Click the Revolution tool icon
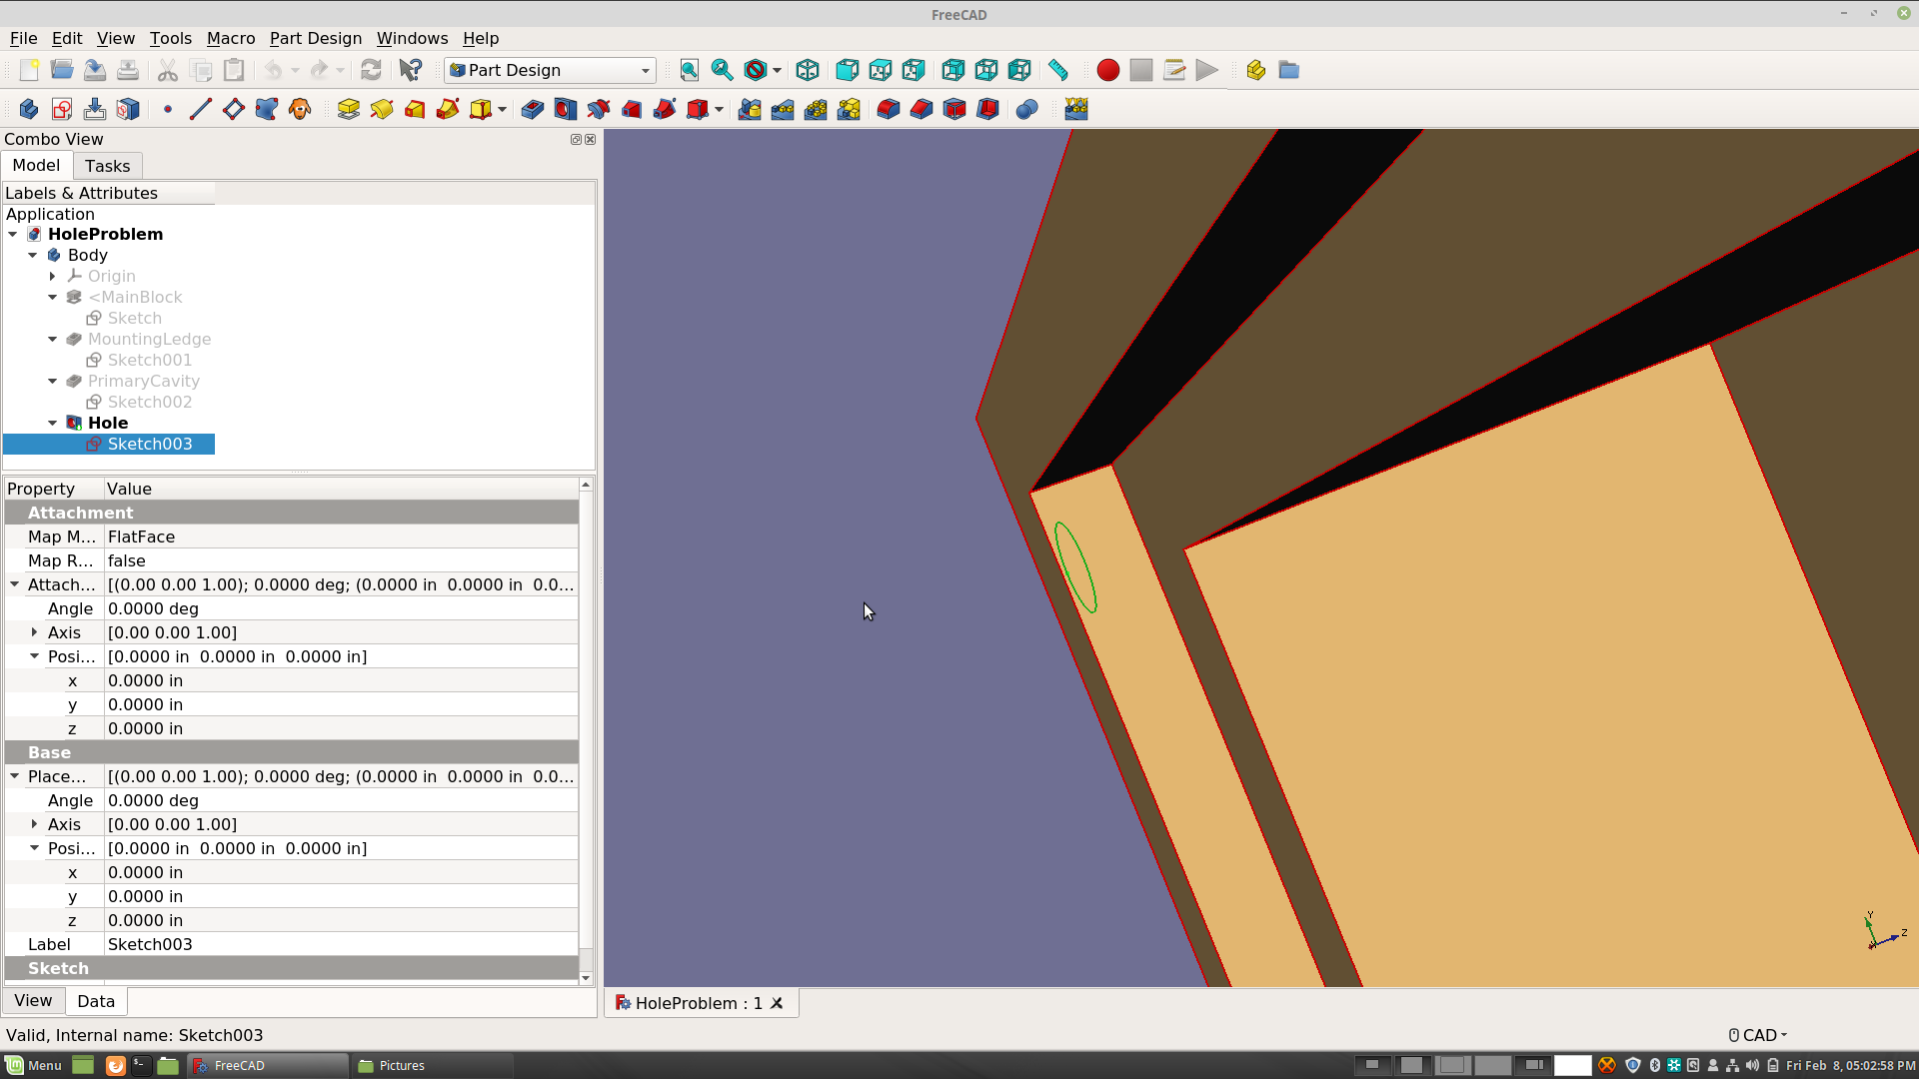Image resolution: width=1919 pixels, height=1079 pixels. (382, 109)
